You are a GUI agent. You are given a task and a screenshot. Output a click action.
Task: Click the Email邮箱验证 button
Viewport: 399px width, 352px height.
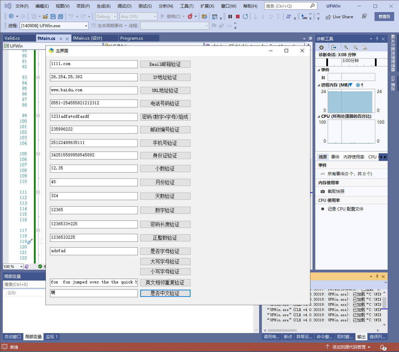165,64
